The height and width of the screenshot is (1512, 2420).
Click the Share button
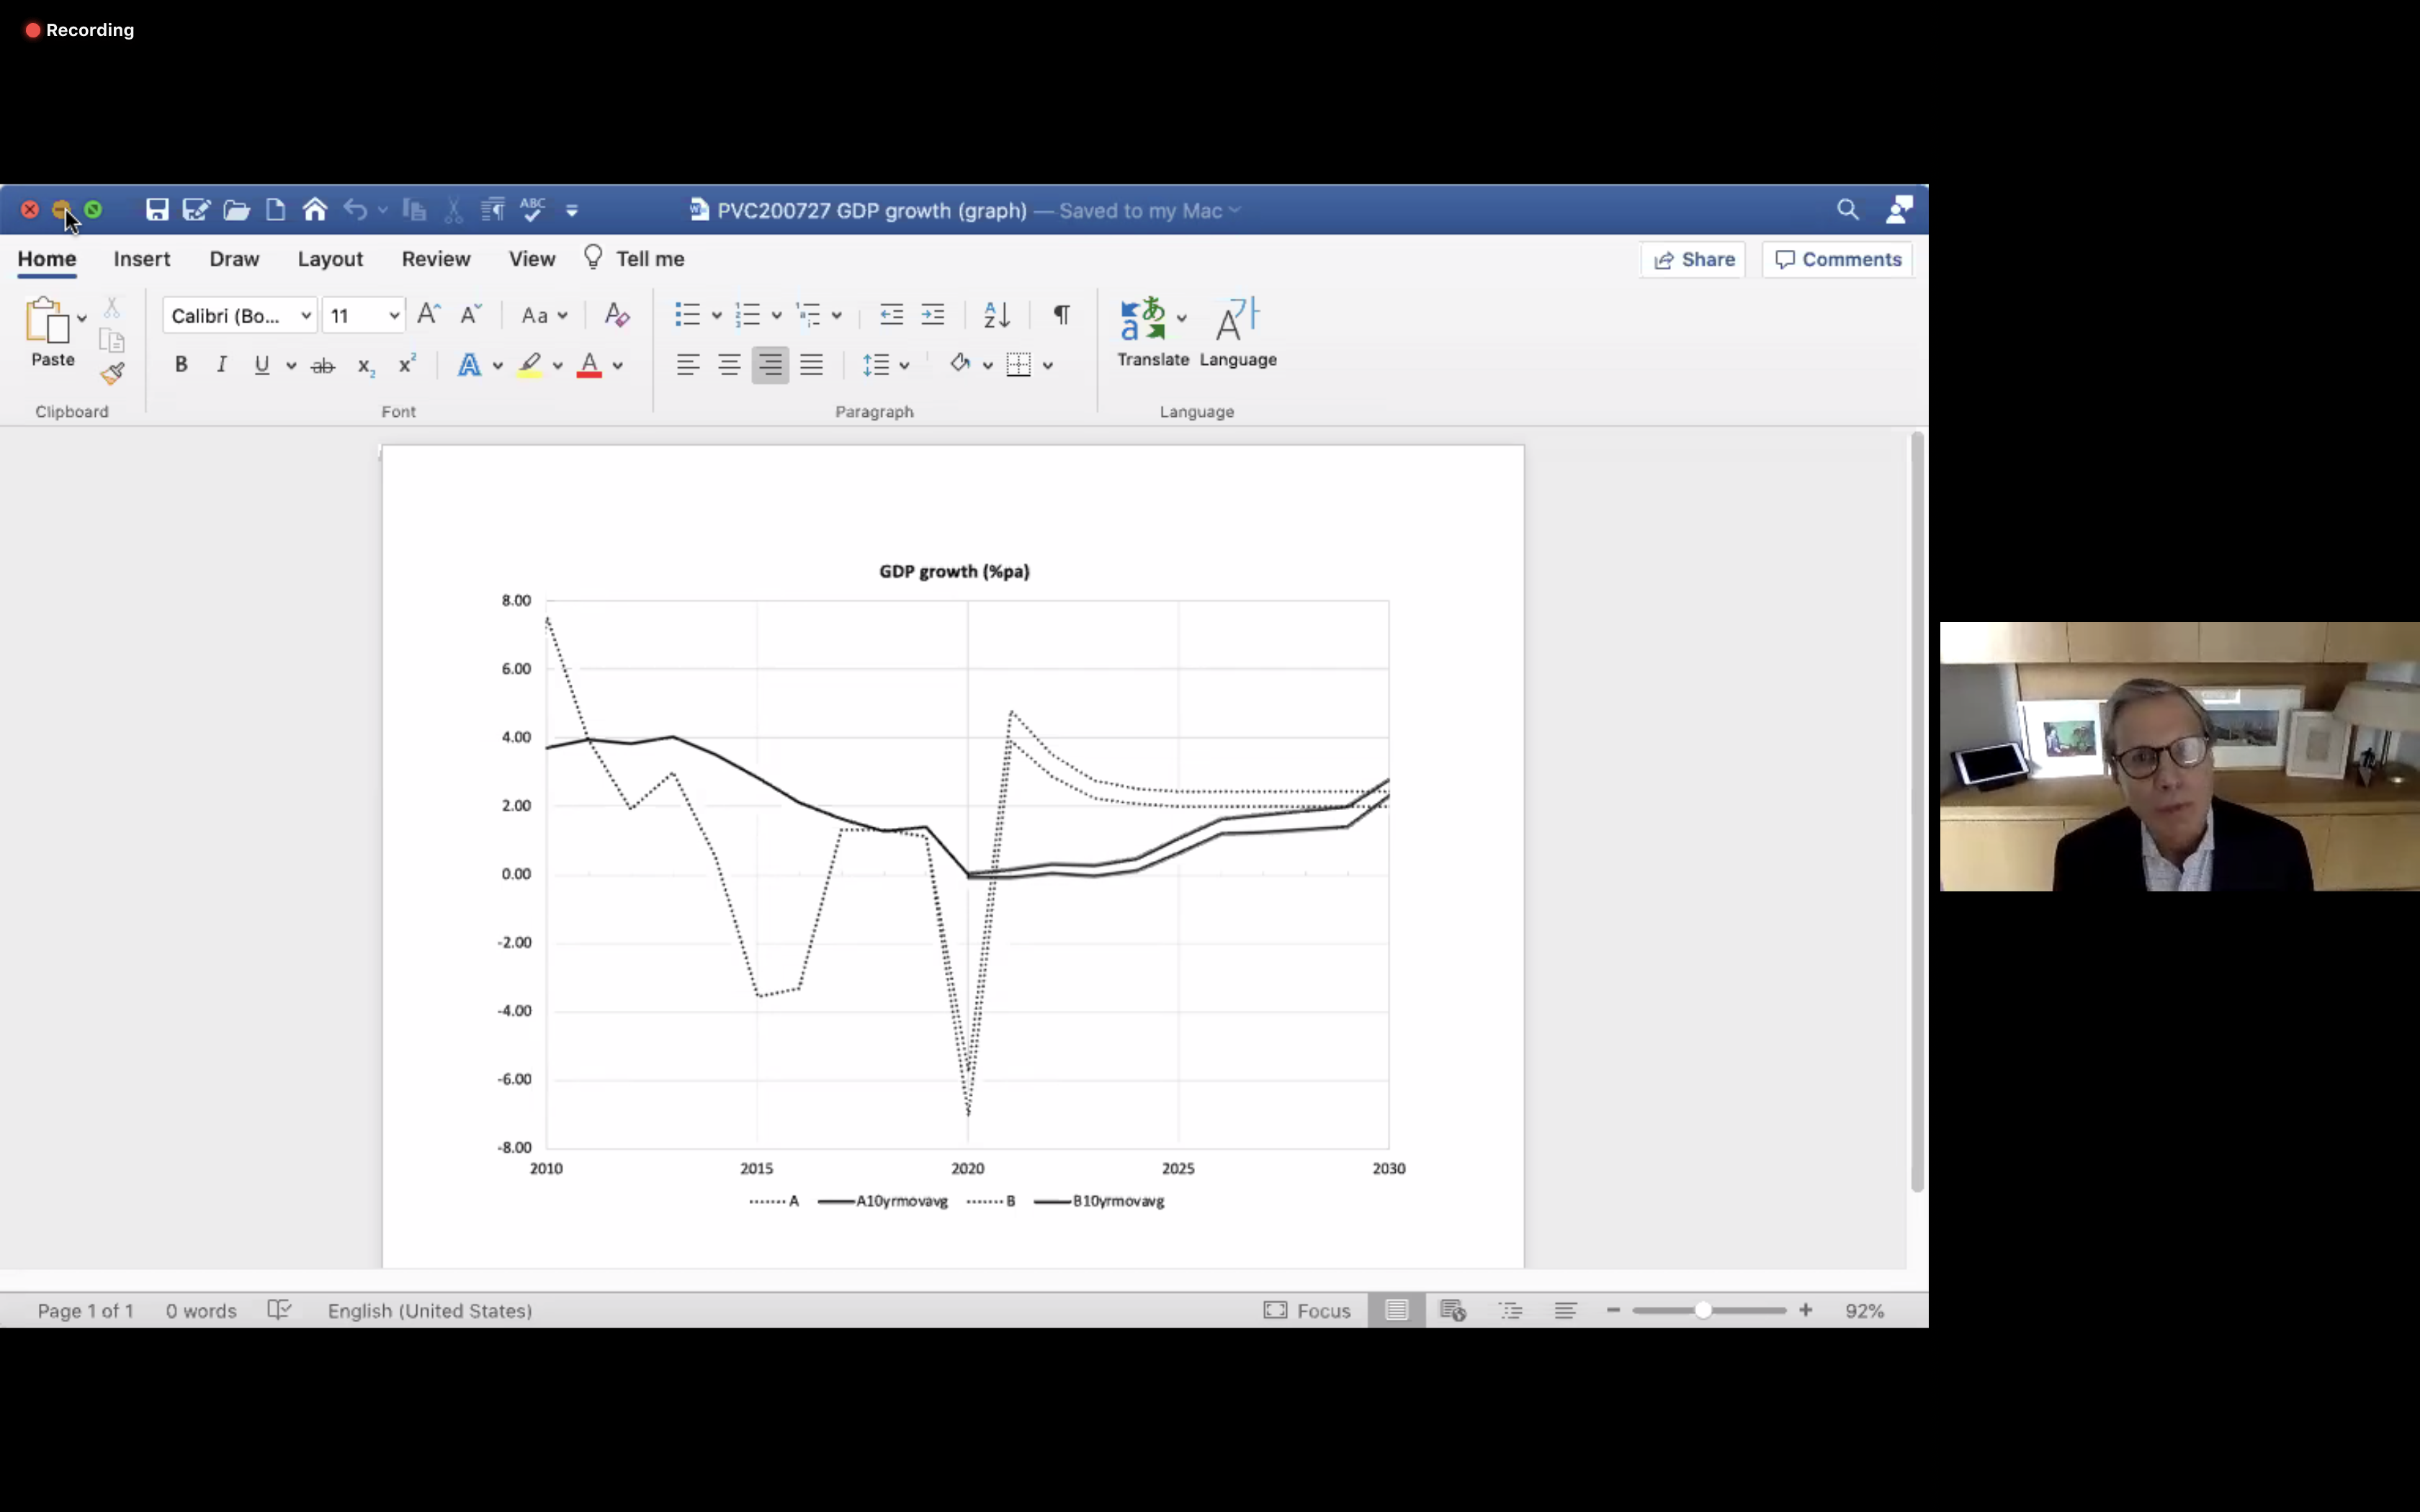coord(1694,260)
